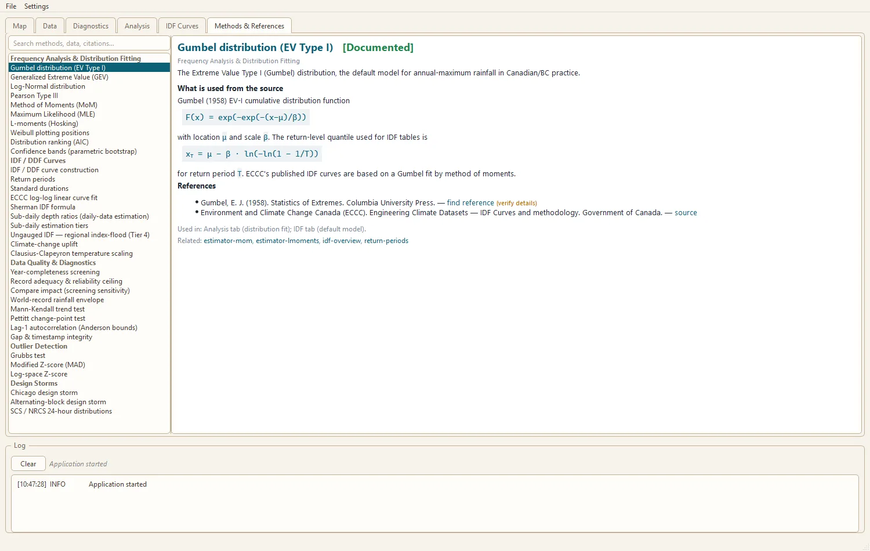Select SCS / NRCS 24-hour distributions
Screen dimensions: 870x551
click(89, 411)
